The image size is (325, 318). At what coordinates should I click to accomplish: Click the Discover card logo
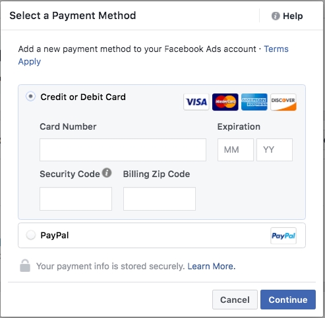[283, 102]
